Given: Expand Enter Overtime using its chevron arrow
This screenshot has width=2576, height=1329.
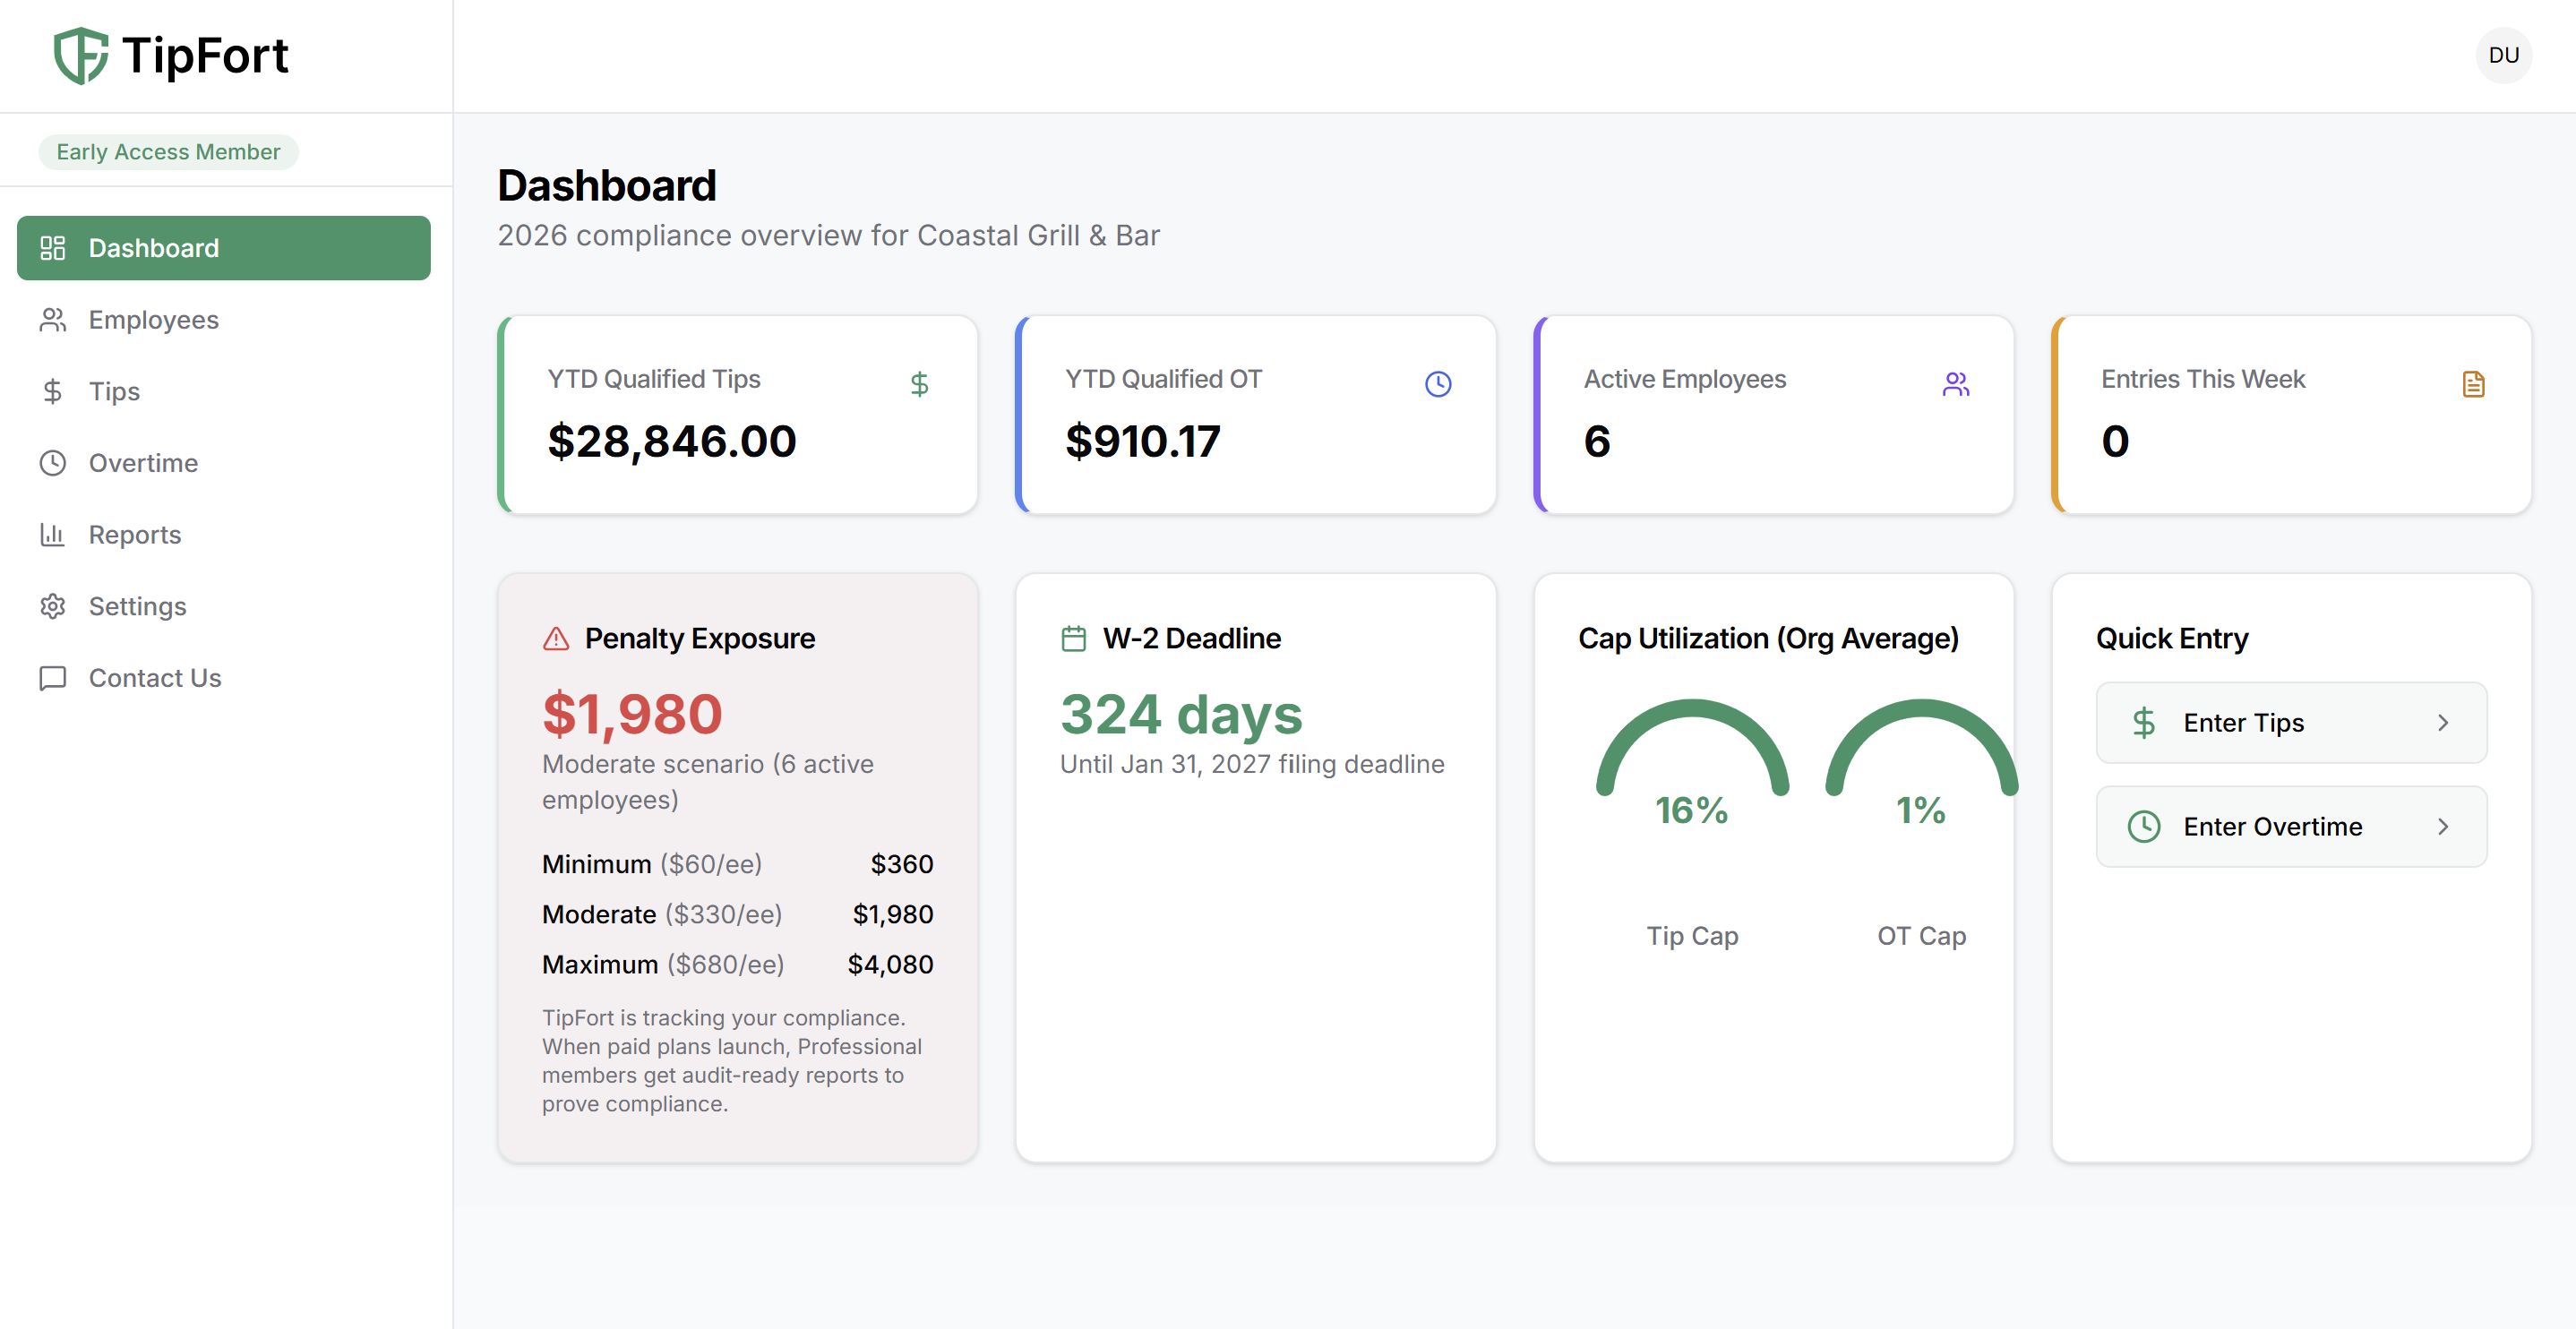Looking at the screenshot, I should [2444, 826].
